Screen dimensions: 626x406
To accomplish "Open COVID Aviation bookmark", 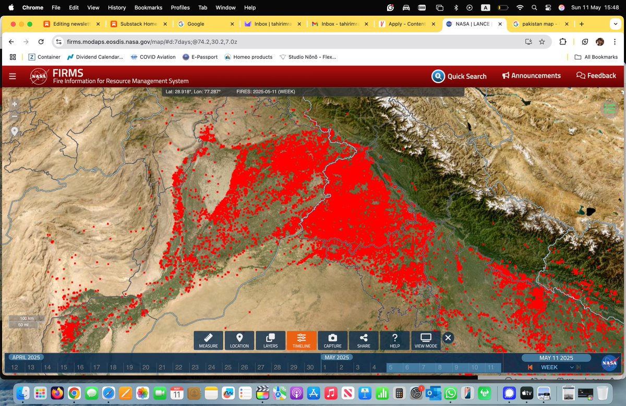I will click(x=153, y=57).
